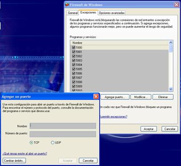Image resolution: width=181 pixels, height=166 pixels.
Task: Close the Firewall de Windows window
Action: tap(177, 5)
